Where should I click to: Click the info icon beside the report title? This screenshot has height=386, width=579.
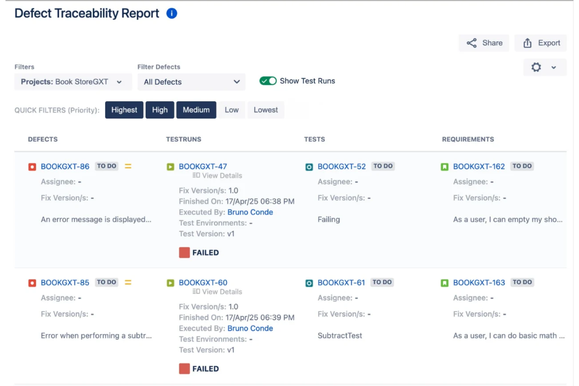(x=171, y=13)
